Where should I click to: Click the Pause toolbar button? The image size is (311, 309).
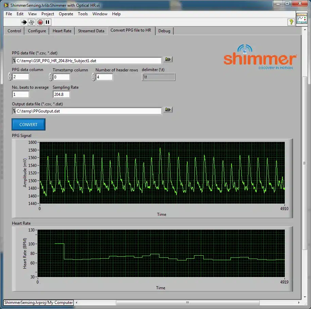[x=47, y=22]
